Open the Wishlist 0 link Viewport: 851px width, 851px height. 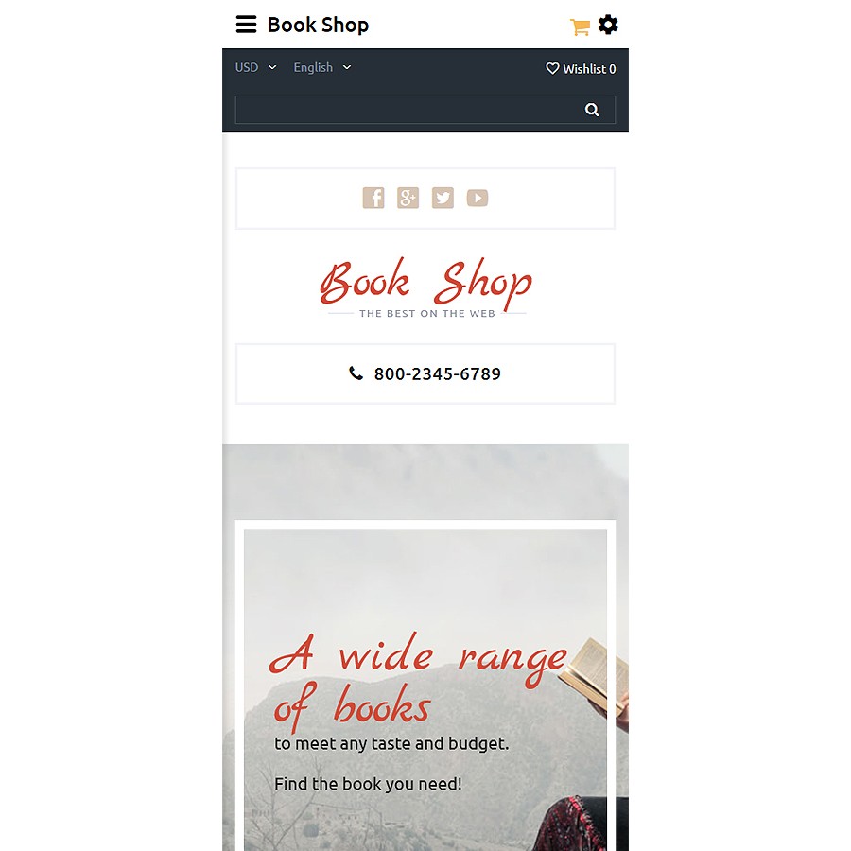point(581,69)
